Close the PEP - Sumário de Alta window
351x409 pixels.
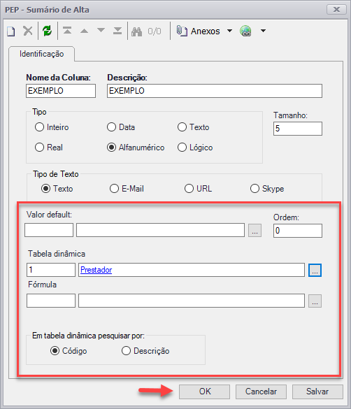point(336,10)
